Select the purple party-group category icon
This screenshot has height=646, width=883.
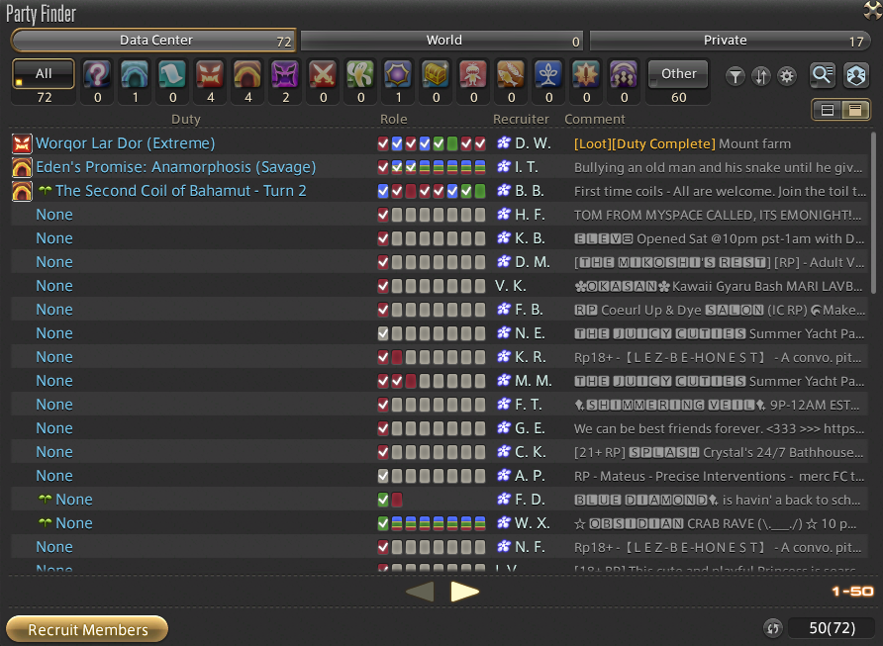click(624, 74)
